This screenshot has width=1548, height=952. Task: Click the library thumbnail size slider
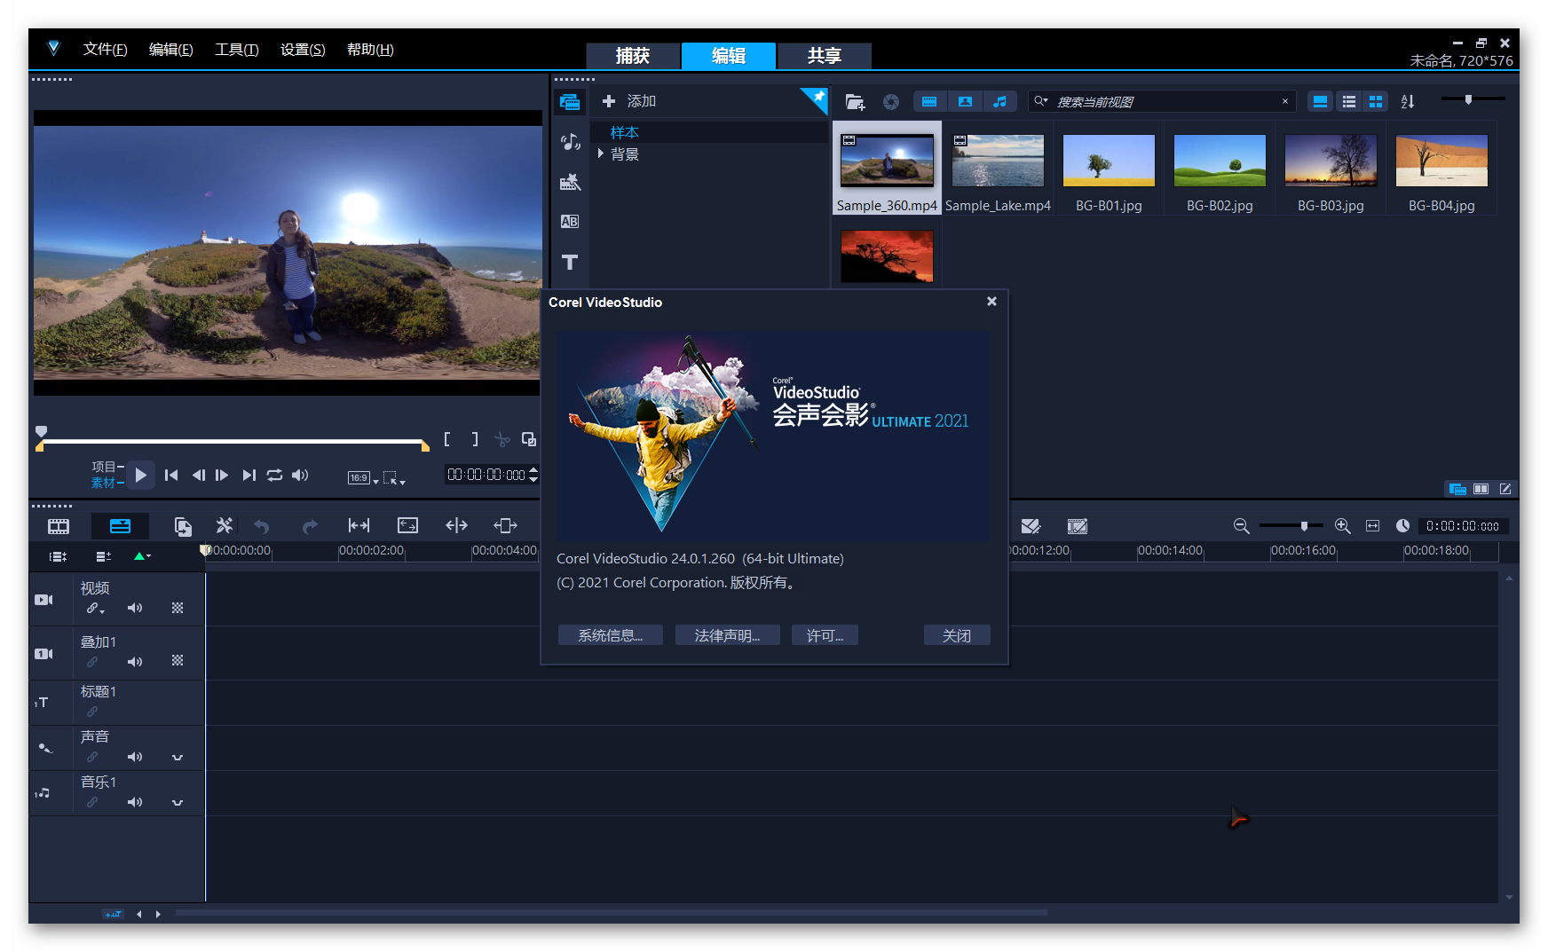[x=1473, y=99]
